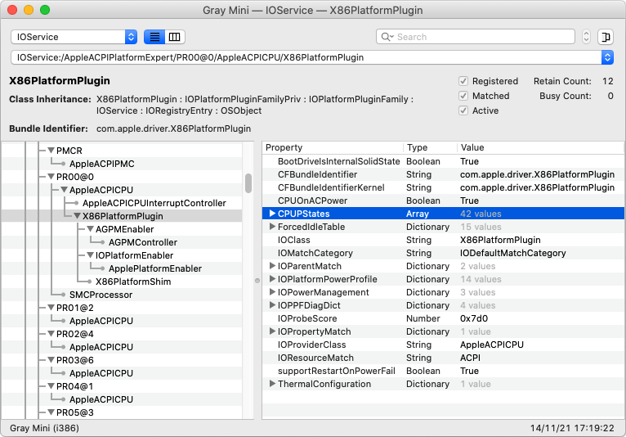
Task: Open the search options magnifier
Action: 387,37
